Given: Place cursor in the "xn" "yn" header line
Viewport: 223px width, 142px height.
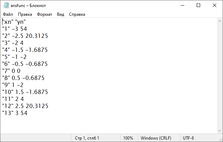Looking at the screenshot, I should (x=14, y=22).
